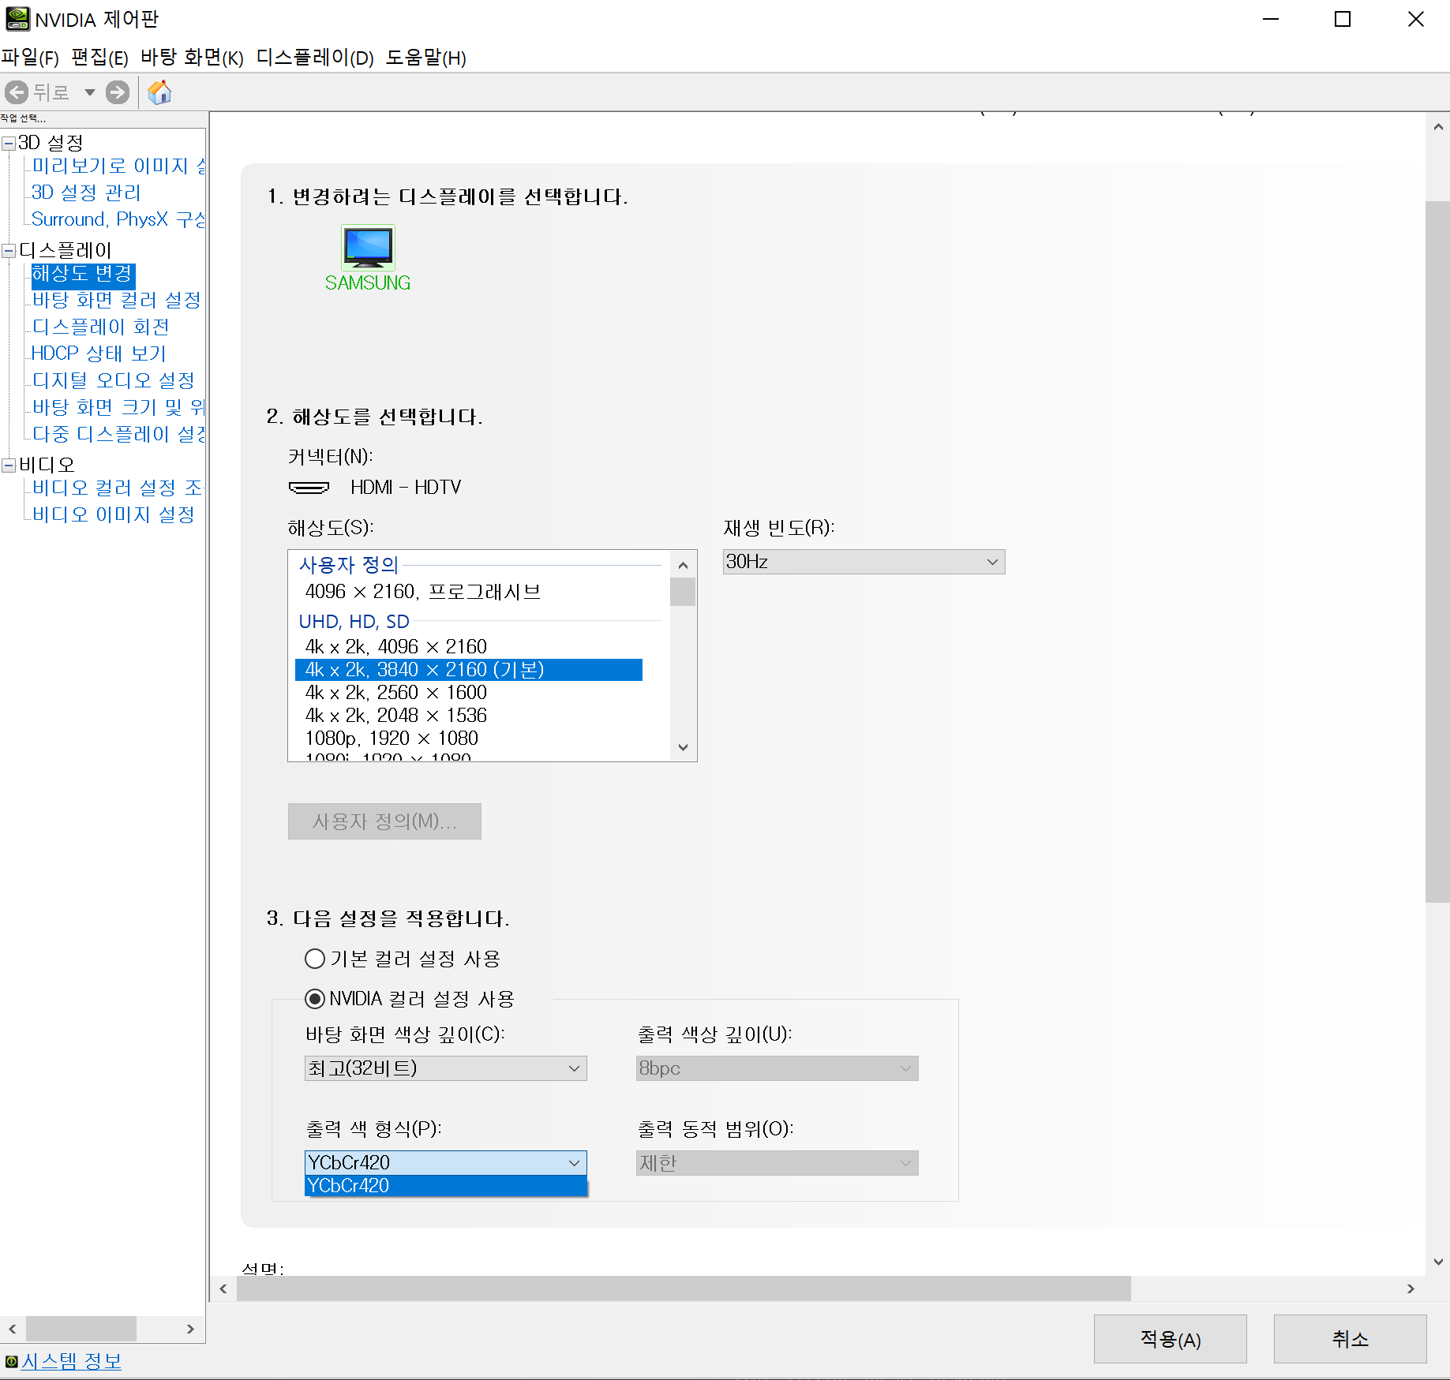Select 기본 컬러 설정 사용 radio button
1450x1380 pixels.
tap(315, 959)
